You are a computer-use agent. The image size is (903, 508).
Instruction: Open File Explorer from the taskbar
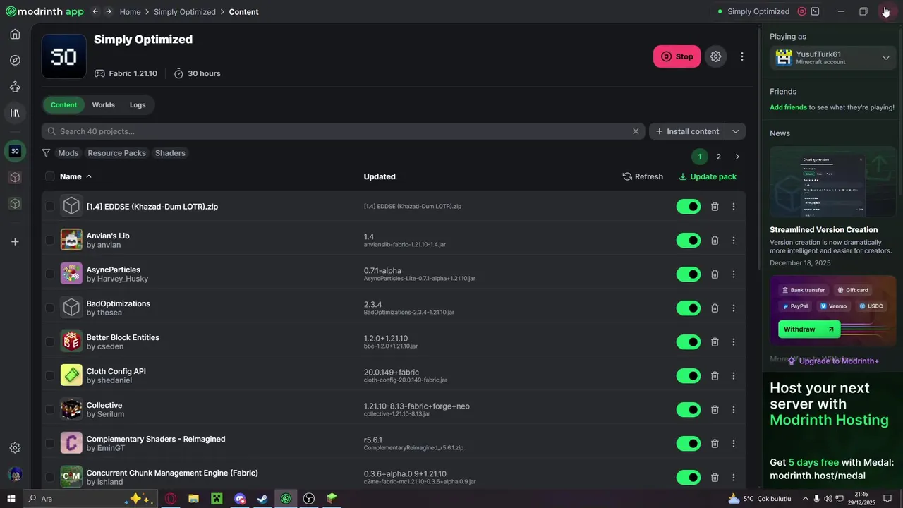click(x=193, y=499)
